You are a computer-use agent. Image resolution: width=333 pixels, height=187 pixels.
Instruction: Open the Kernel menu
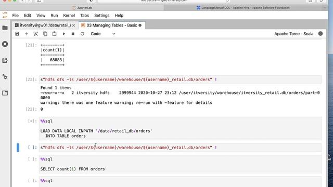[69, 16]
